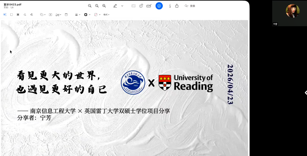The width and height of the screenshot is (307, 156).
Task: Open the highlight color options arrow
Action: click(x=122, y=6)
